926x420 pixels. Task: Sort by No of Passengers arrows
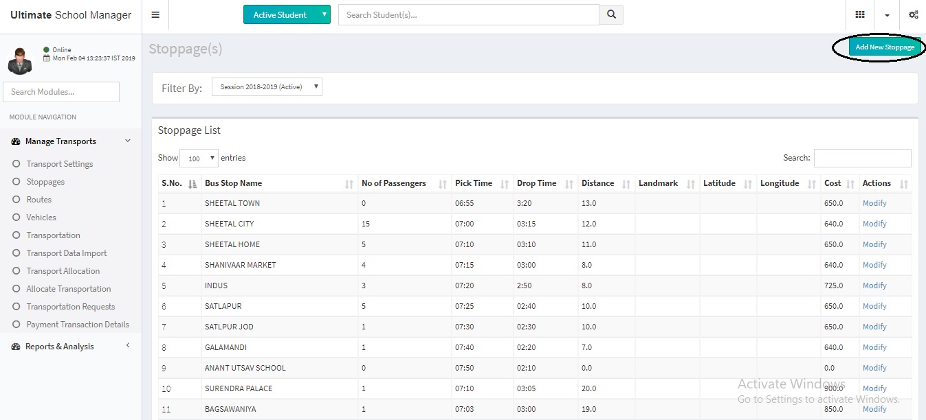[442, 184]
